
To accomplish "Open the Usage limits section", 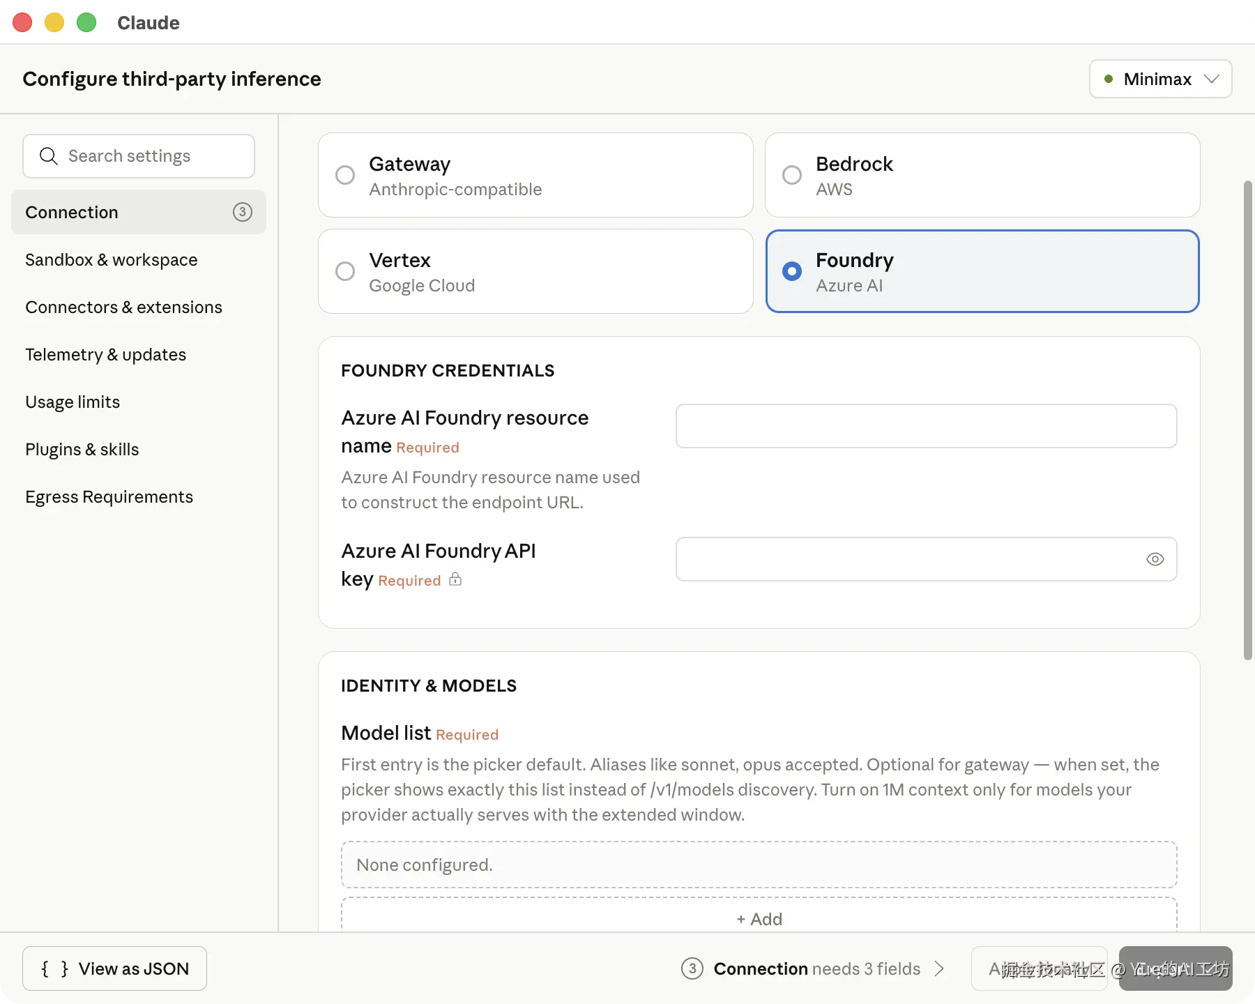I will click(x=73, y=402).
